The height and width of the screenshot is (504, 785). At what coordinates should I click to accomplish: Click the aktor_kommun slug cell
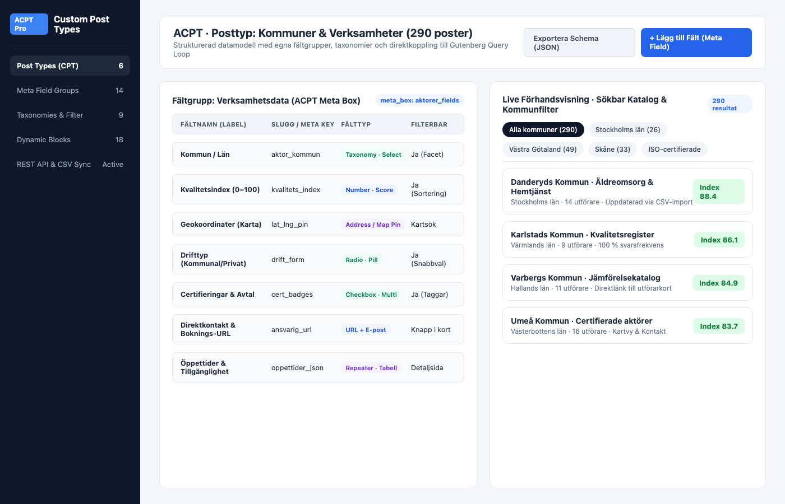click(295, 155)
